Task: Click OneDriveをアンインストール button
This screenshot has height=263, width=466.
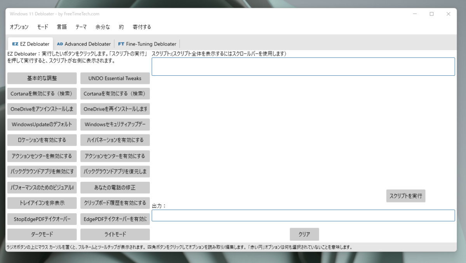Action: tap(42, 109)
